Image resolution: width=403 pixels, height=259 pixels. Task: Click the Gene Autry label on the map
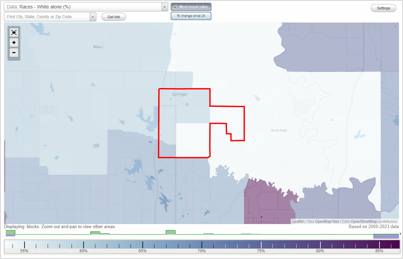tap(279, 130)
